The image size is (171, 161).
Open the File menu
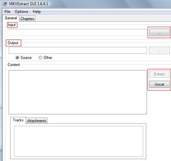click(x=7, y=12)
